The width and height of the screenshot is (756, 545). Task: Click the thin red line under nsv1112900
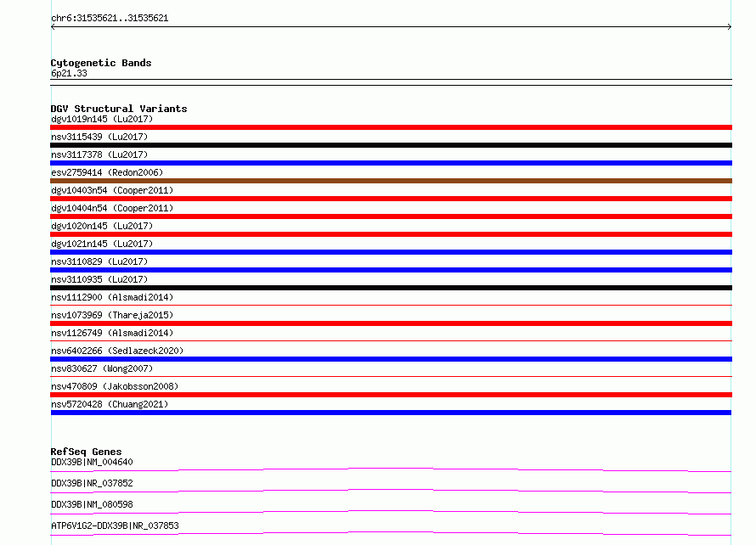[x=391, y=305]
